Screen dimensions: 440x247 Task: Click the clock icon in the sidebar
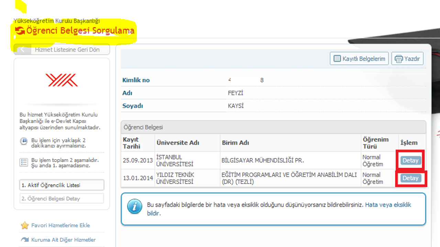(x=24, y=141)
